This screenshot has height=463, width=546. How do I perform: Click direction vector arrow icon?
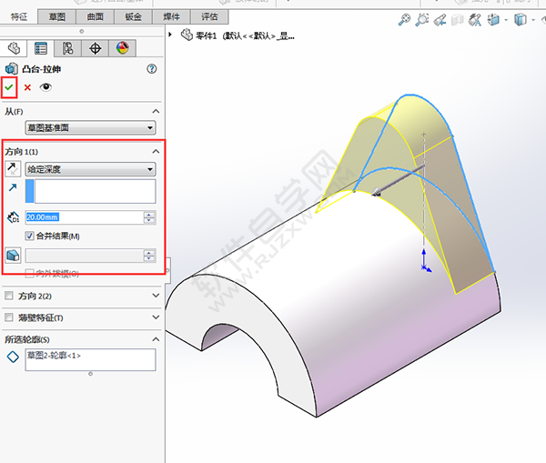[13, 187]
